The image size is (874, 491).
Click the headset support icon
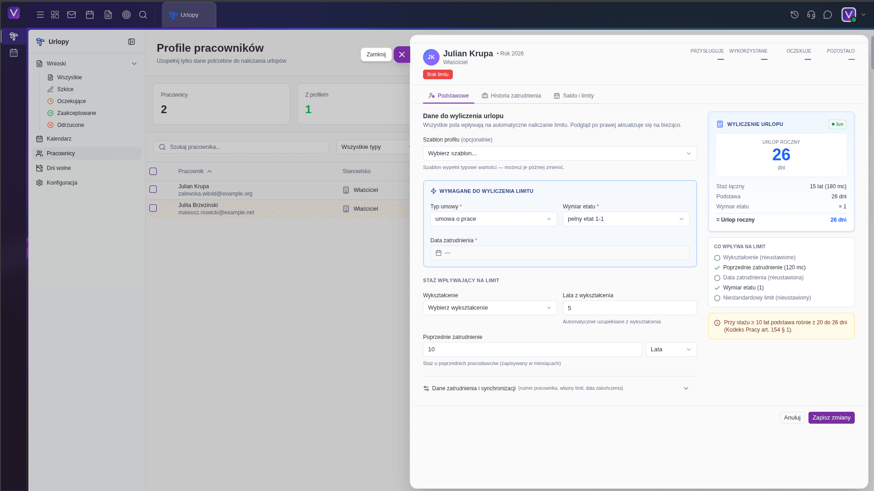810,14
